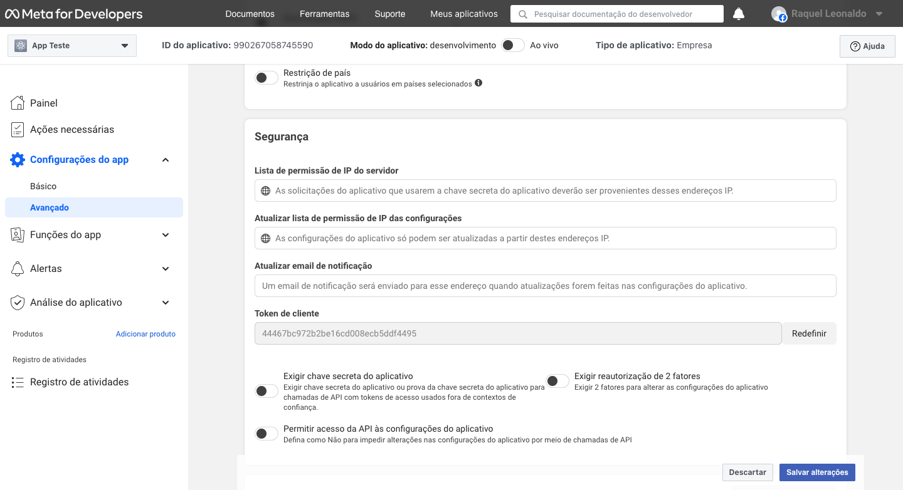
Task: Open notifications via the top bell icon
Action: (x=738, y=13)
